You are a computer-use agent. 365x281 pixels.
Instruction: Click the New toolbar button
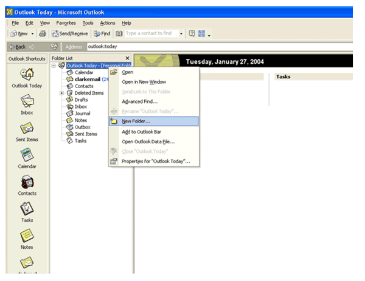(19, 34)
